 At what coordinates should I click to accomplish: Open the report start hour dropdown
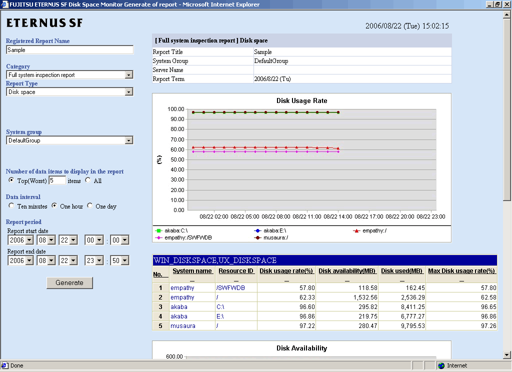(99, 240)
